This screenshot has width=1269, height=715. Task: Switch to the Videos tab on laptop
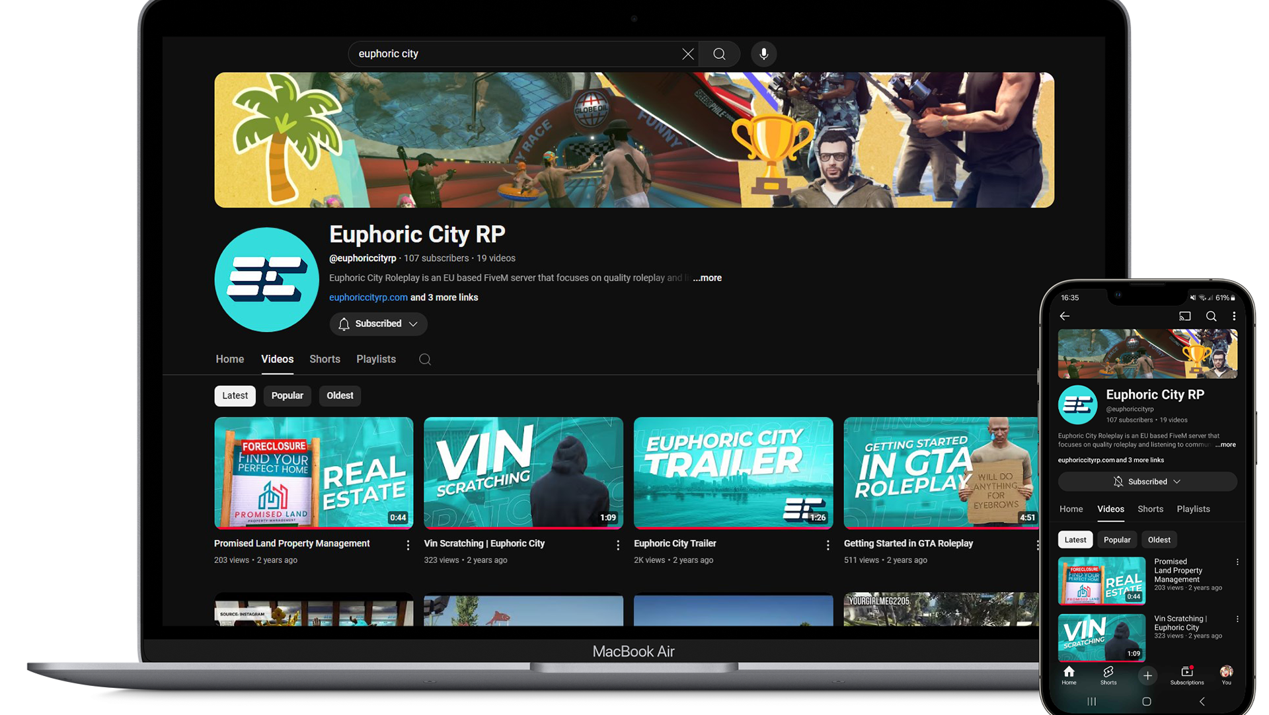(277, 359)
